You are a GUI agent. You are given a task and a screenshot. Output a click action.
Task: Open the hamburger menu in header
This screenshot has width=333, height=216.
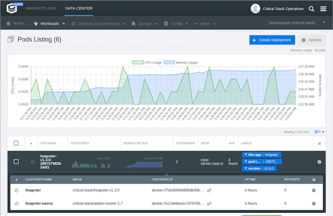(x=323, y=8)
